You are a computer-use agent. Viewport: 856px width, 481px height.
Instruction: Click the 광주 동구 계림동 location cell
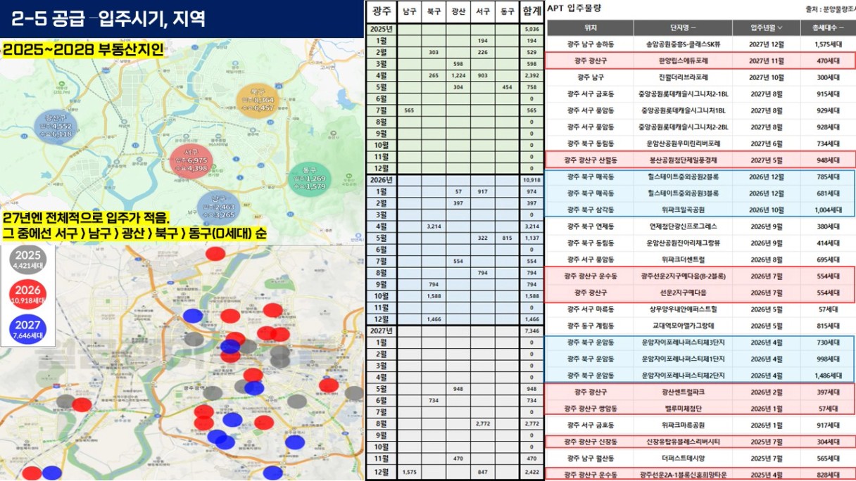590,326
